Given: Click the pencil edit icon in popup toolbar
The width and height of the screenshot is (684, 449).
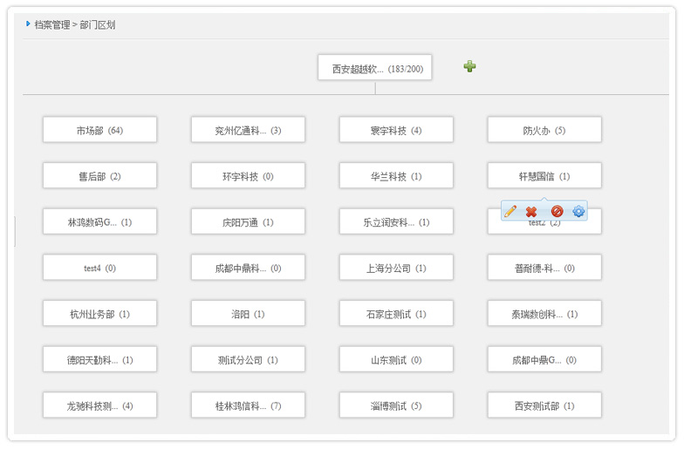Looking at the screenshot, I should (510, 211).
